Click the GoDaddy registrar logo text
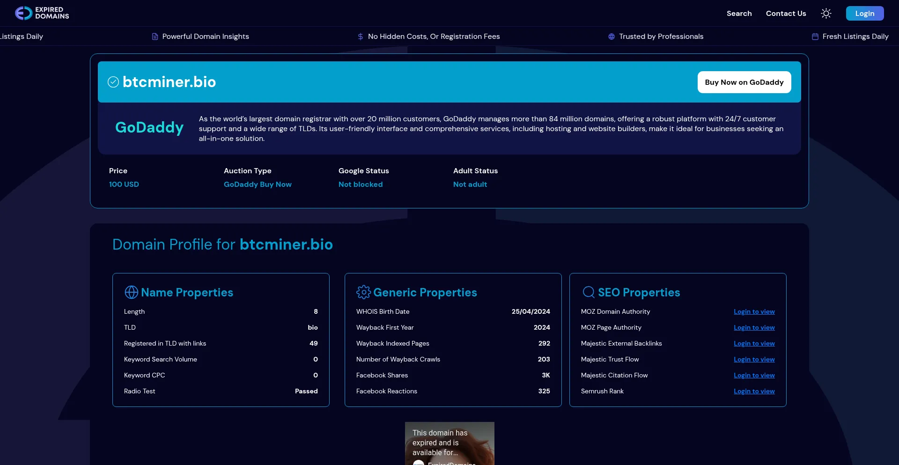The height and width of the screenshot is (465, 899). coord(149,127)
